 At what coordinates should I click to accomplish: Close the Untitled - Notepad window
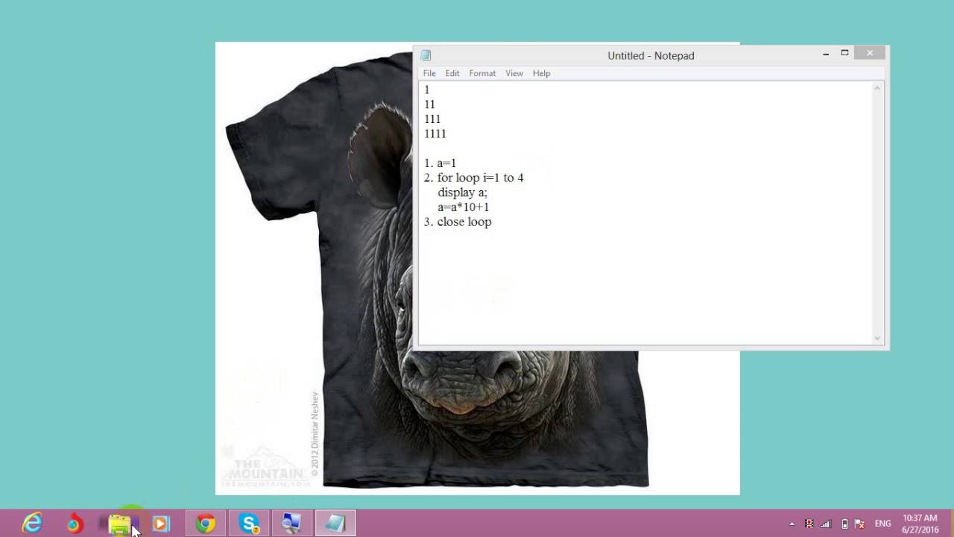pyautogui.click(x=870, y=53)
